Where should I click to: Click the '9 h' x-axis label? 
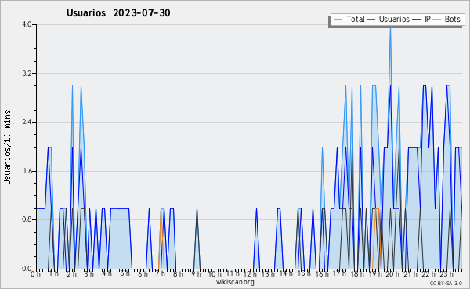(x=196, y=274)
